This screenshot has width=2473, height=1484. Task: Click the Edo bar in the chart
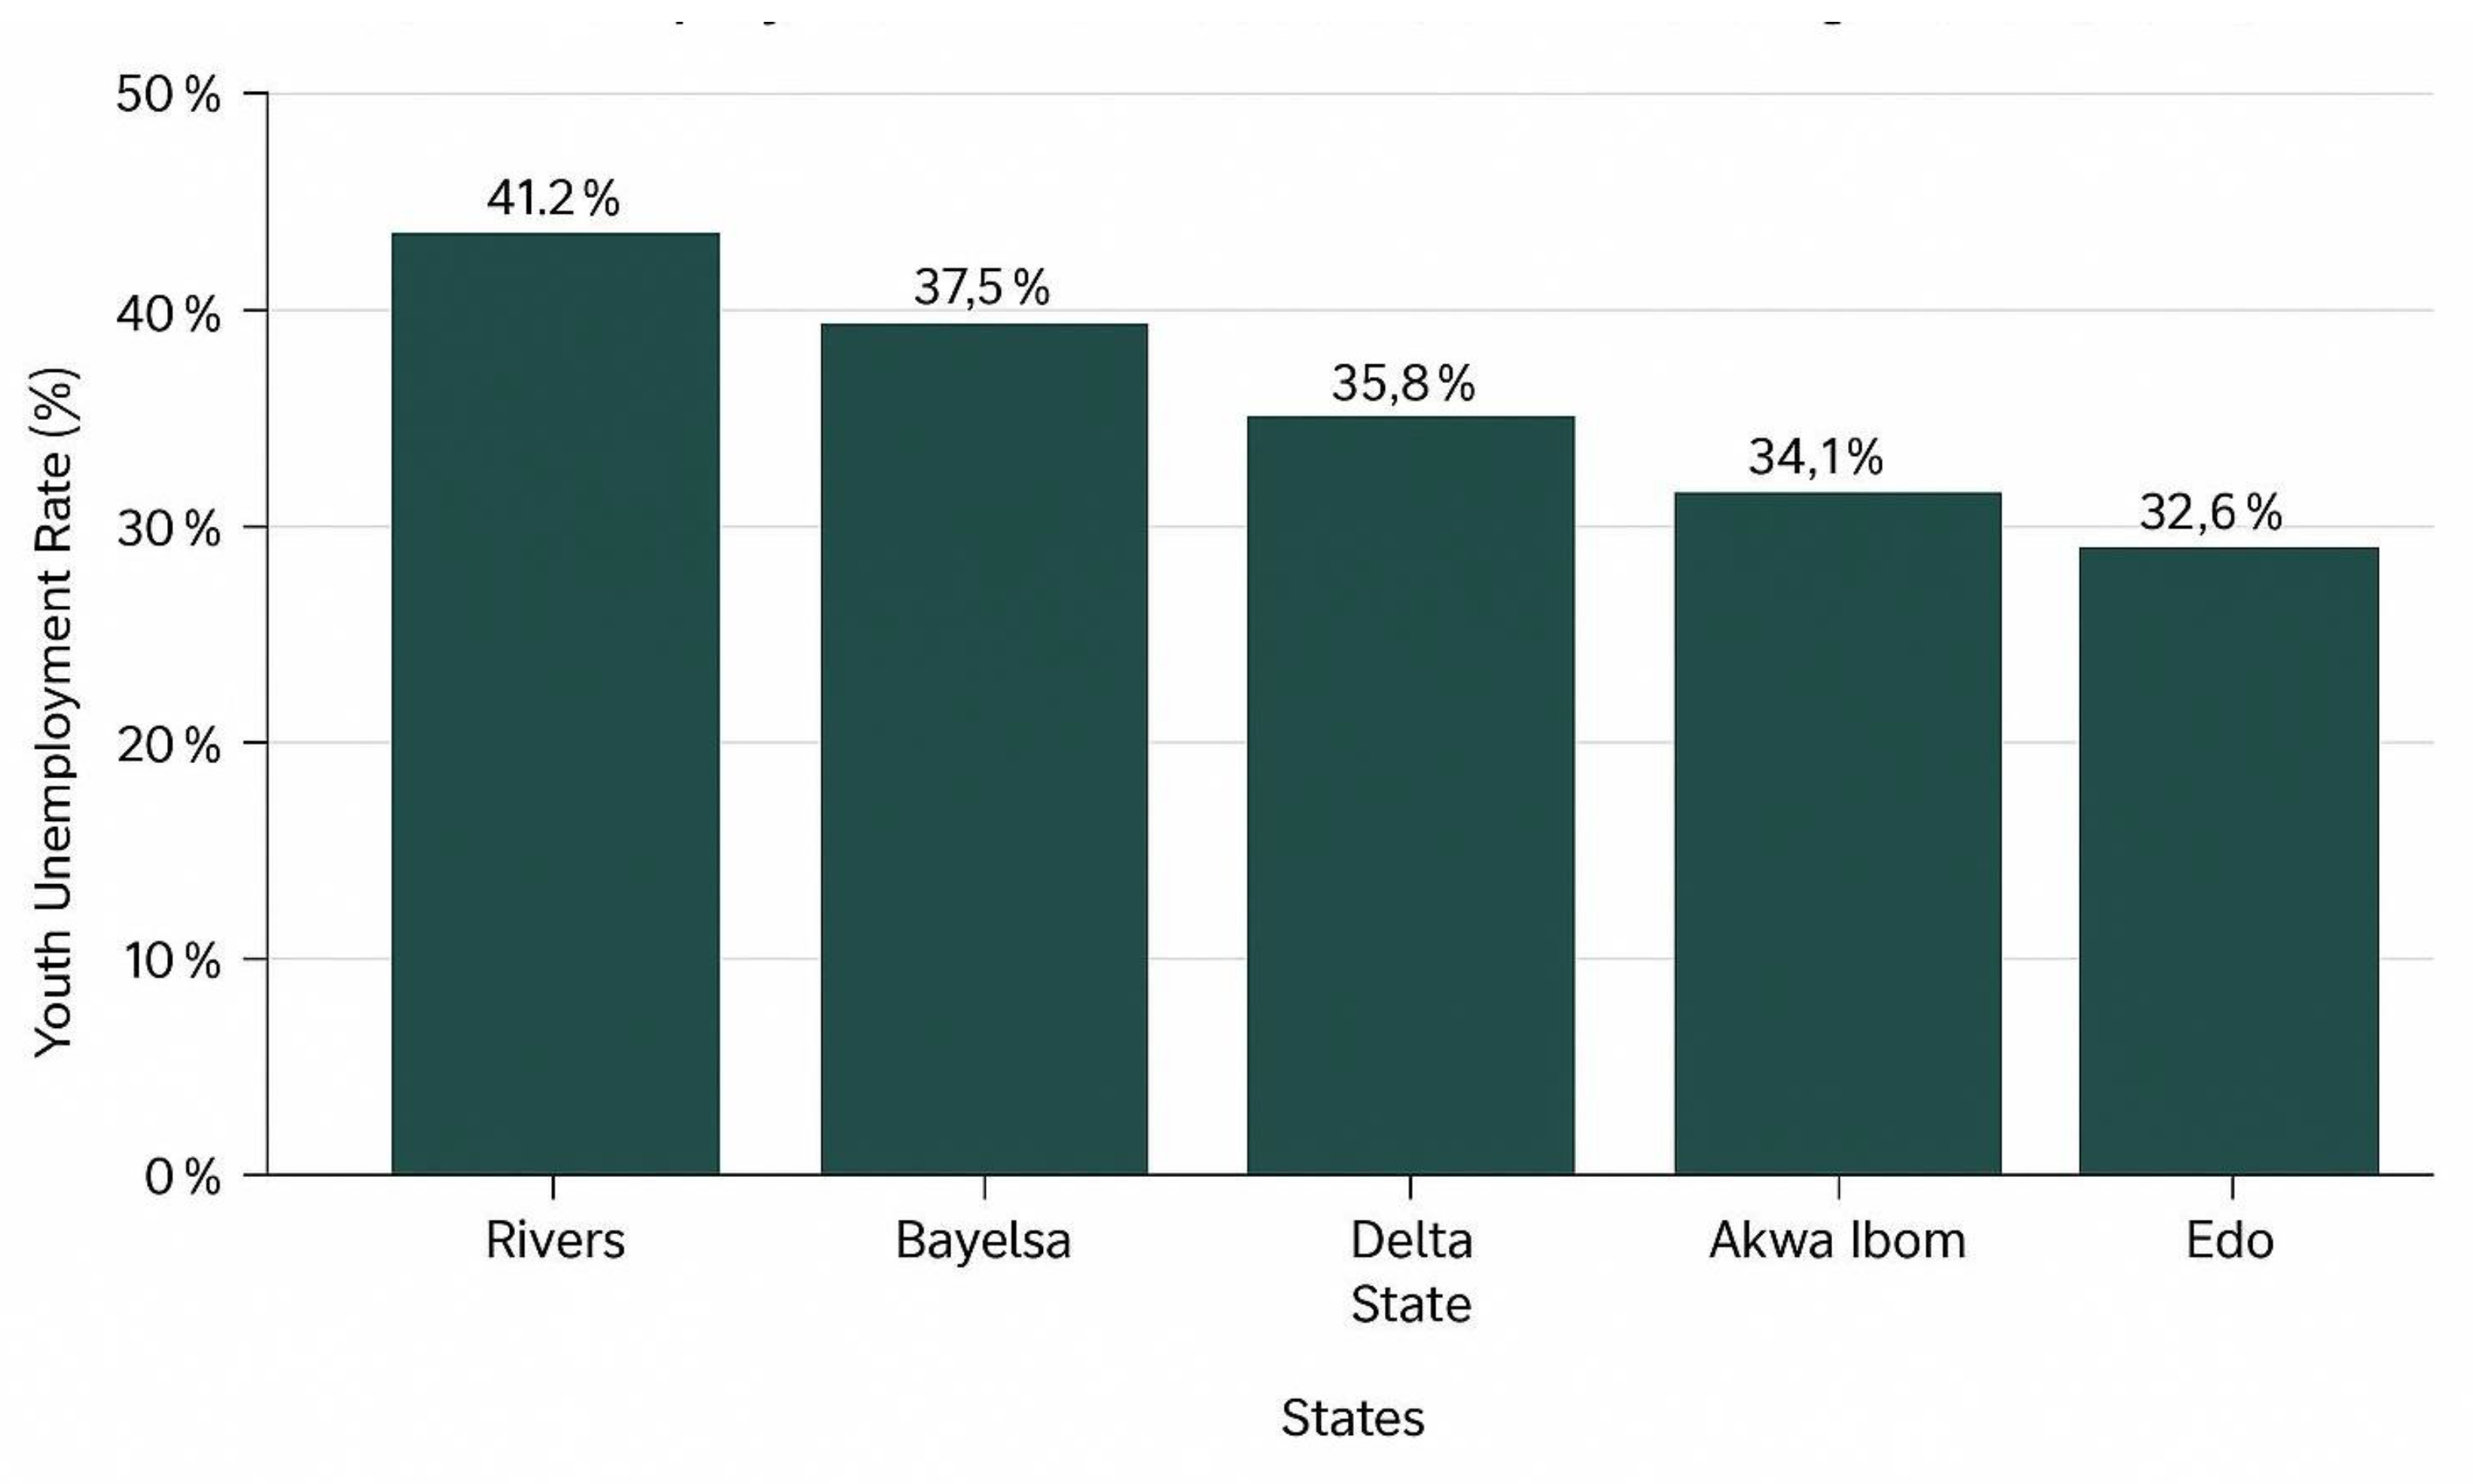pos(2228,860)
